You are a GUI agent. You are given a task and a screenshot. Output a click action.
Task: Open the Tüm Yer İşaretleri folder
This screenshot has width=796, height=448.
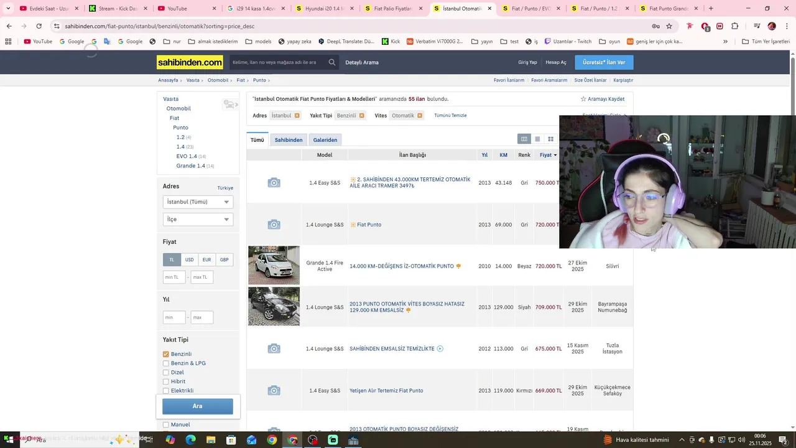click(766, 42)
